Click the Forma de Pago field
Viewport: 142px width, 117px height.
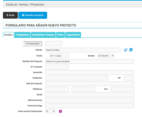(90, 106)
